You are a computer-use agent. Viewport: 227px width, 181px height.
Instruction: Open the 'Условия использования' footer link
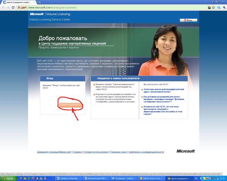[96, 152]
